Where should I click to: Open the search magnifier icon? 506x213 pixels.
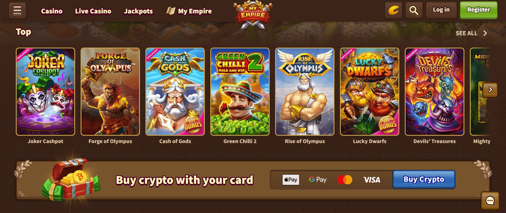(414, 11)
